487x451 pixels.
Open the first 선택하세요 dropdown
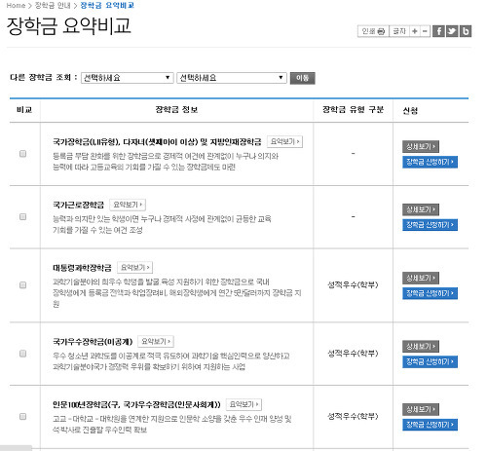pos(128,78)
